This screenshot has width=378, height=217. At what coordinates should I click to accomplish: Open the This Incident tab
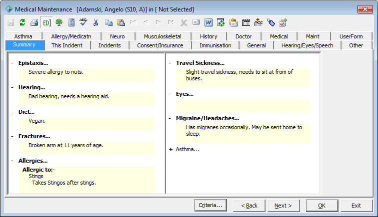(x=67, y=45)
